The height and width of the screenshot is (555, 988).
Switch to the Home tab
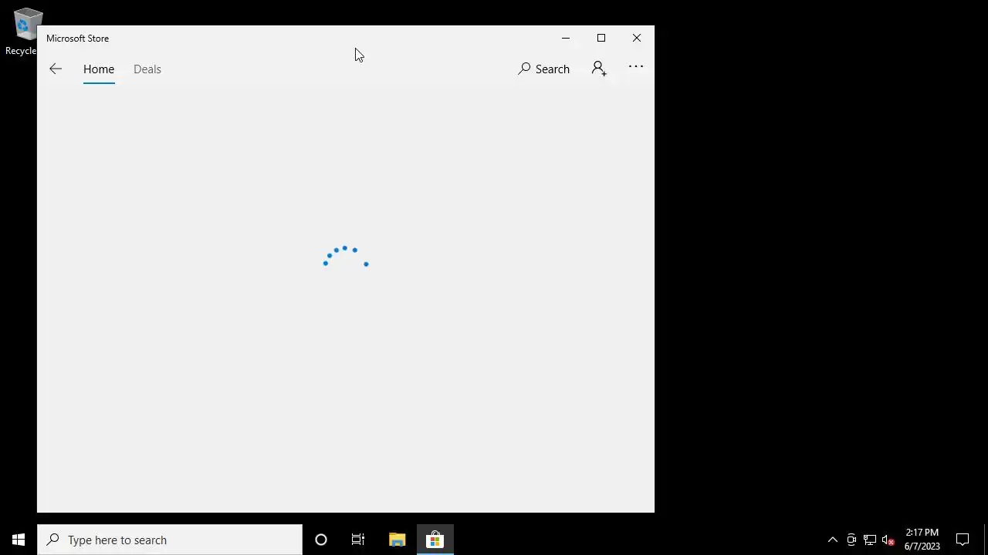tap(99, 69)
